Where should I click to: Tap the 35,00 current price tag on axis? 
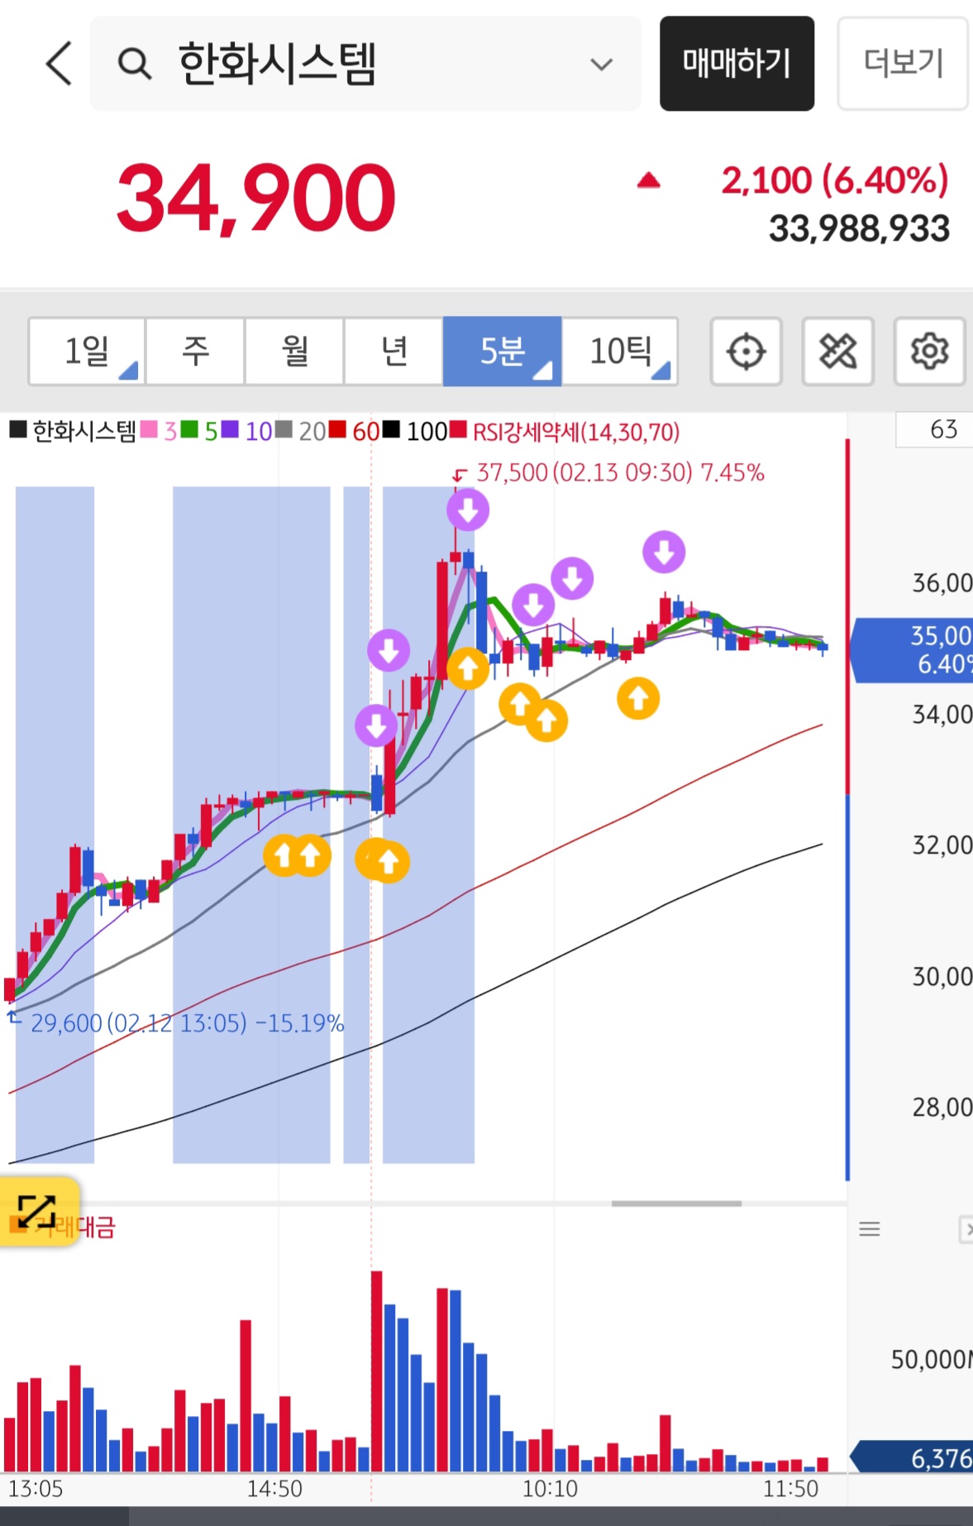[x=913, y=650]
